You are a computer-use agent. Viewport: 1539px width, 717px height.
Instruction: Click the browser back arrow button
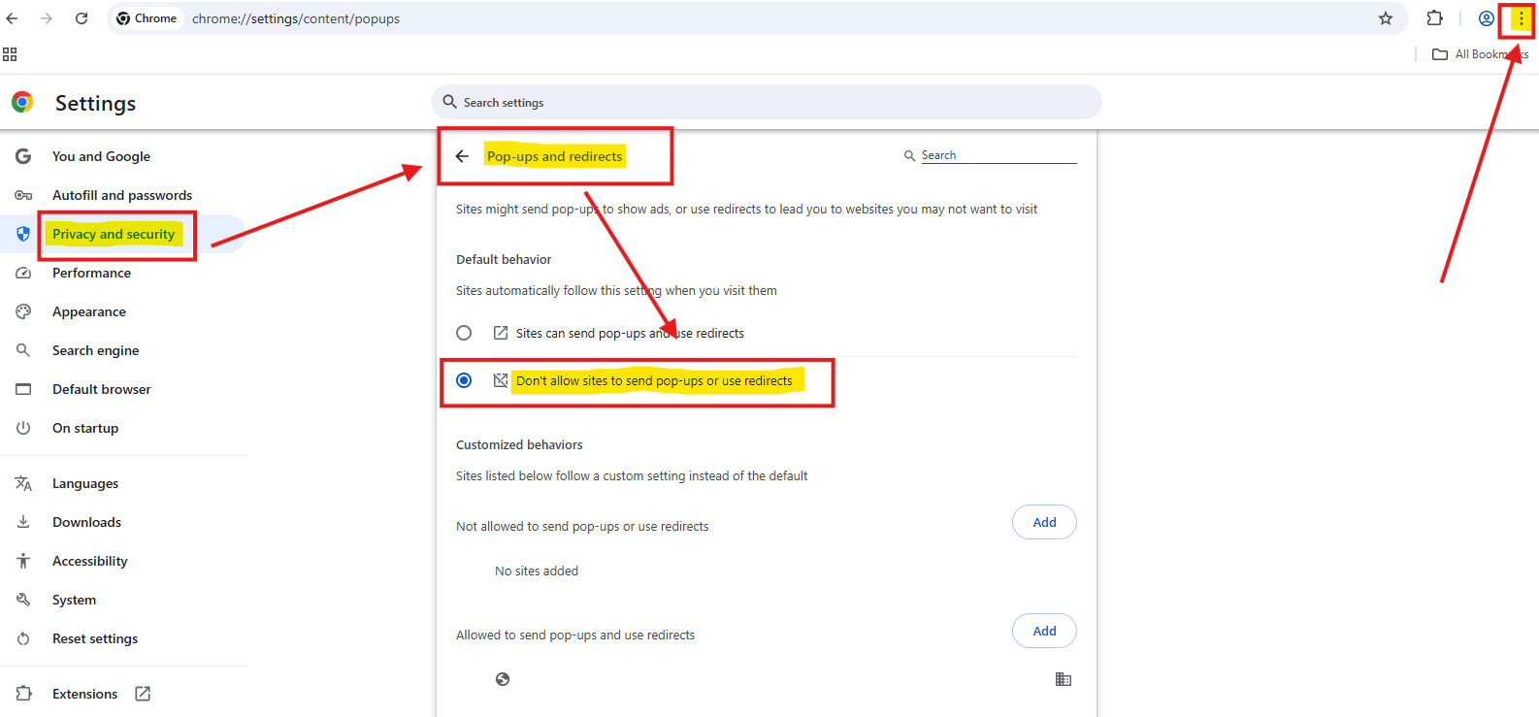13,18
